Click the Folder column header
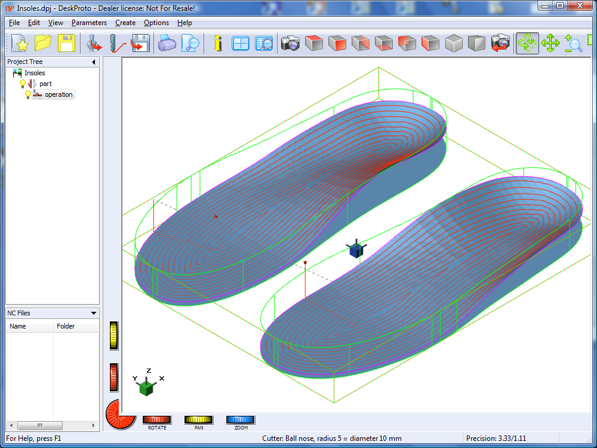The image size is (597, 448). 66,326
